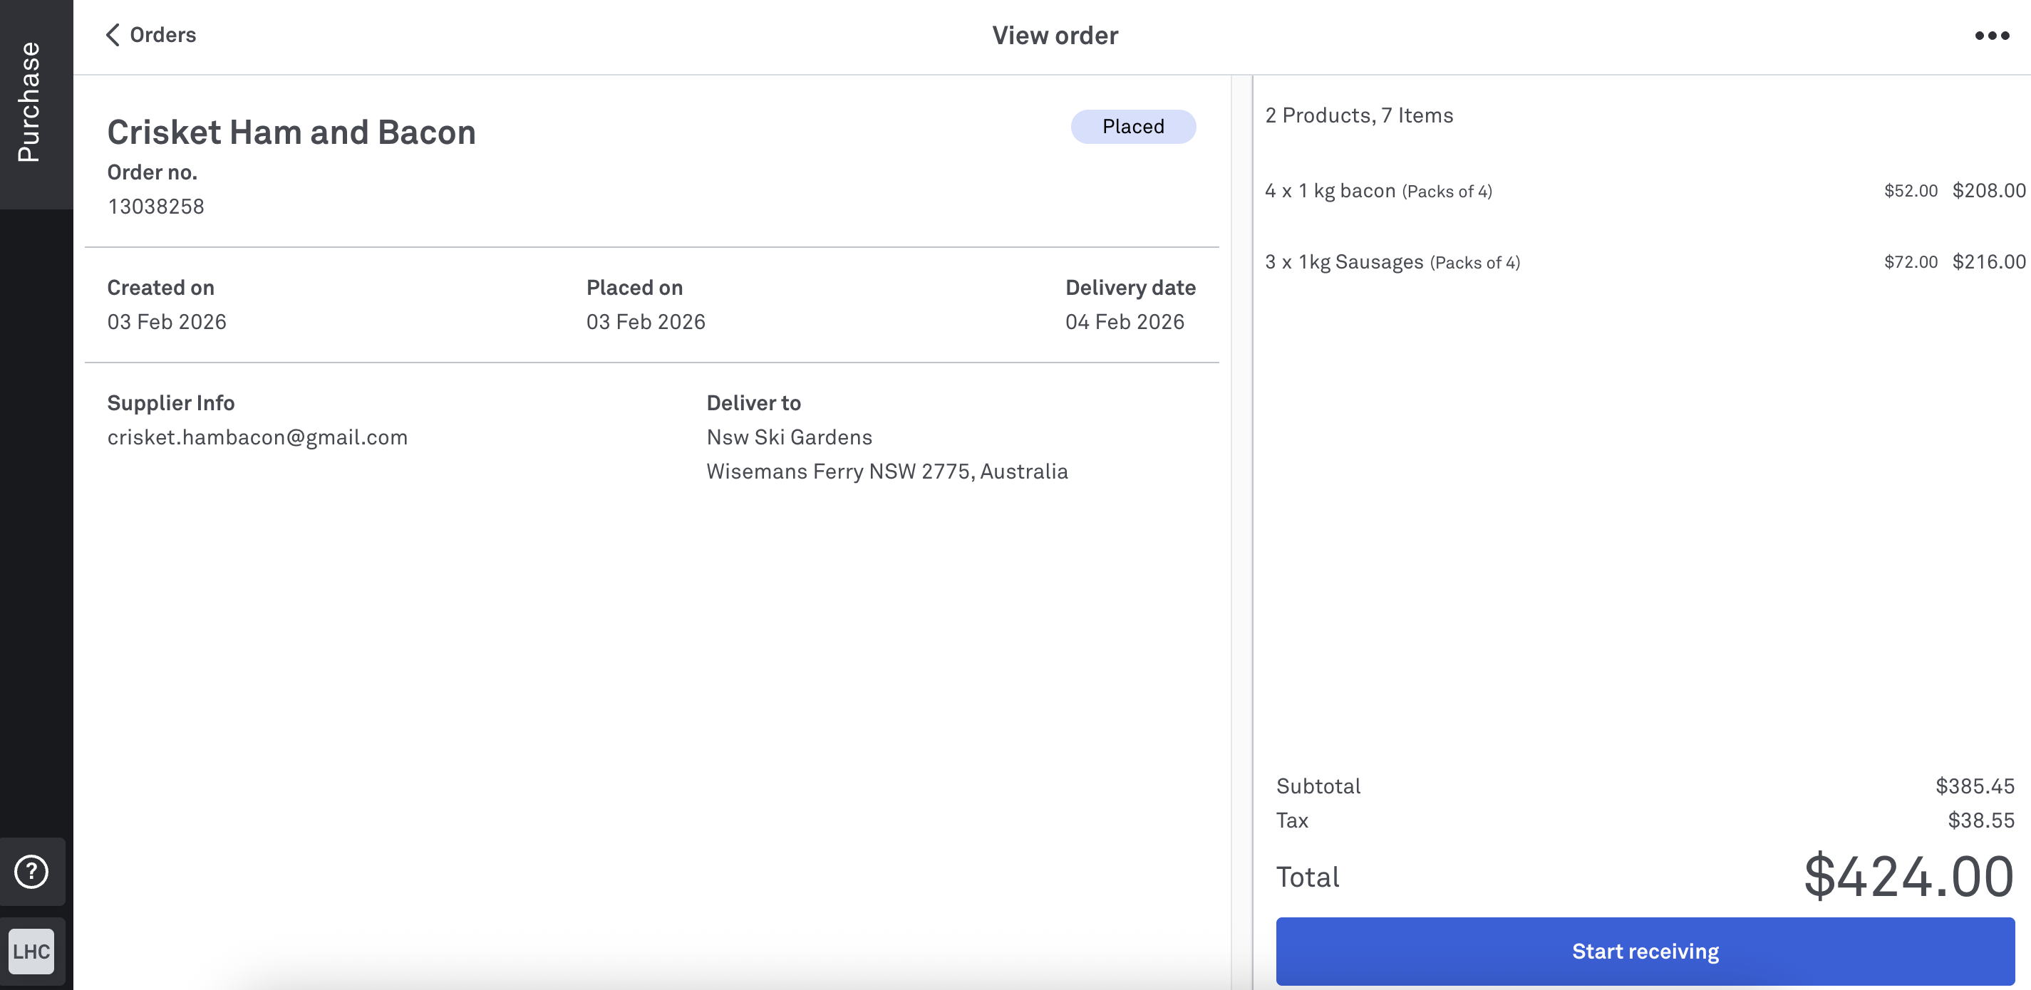
Task: Click the Wisemans Ferry NSW 2775 address
Action: (887, 471)
